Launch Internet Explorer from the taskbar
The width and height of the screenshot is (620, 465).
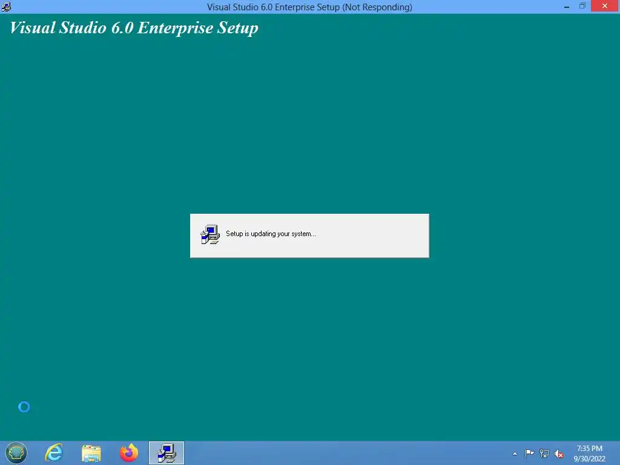tap(54, 453)
